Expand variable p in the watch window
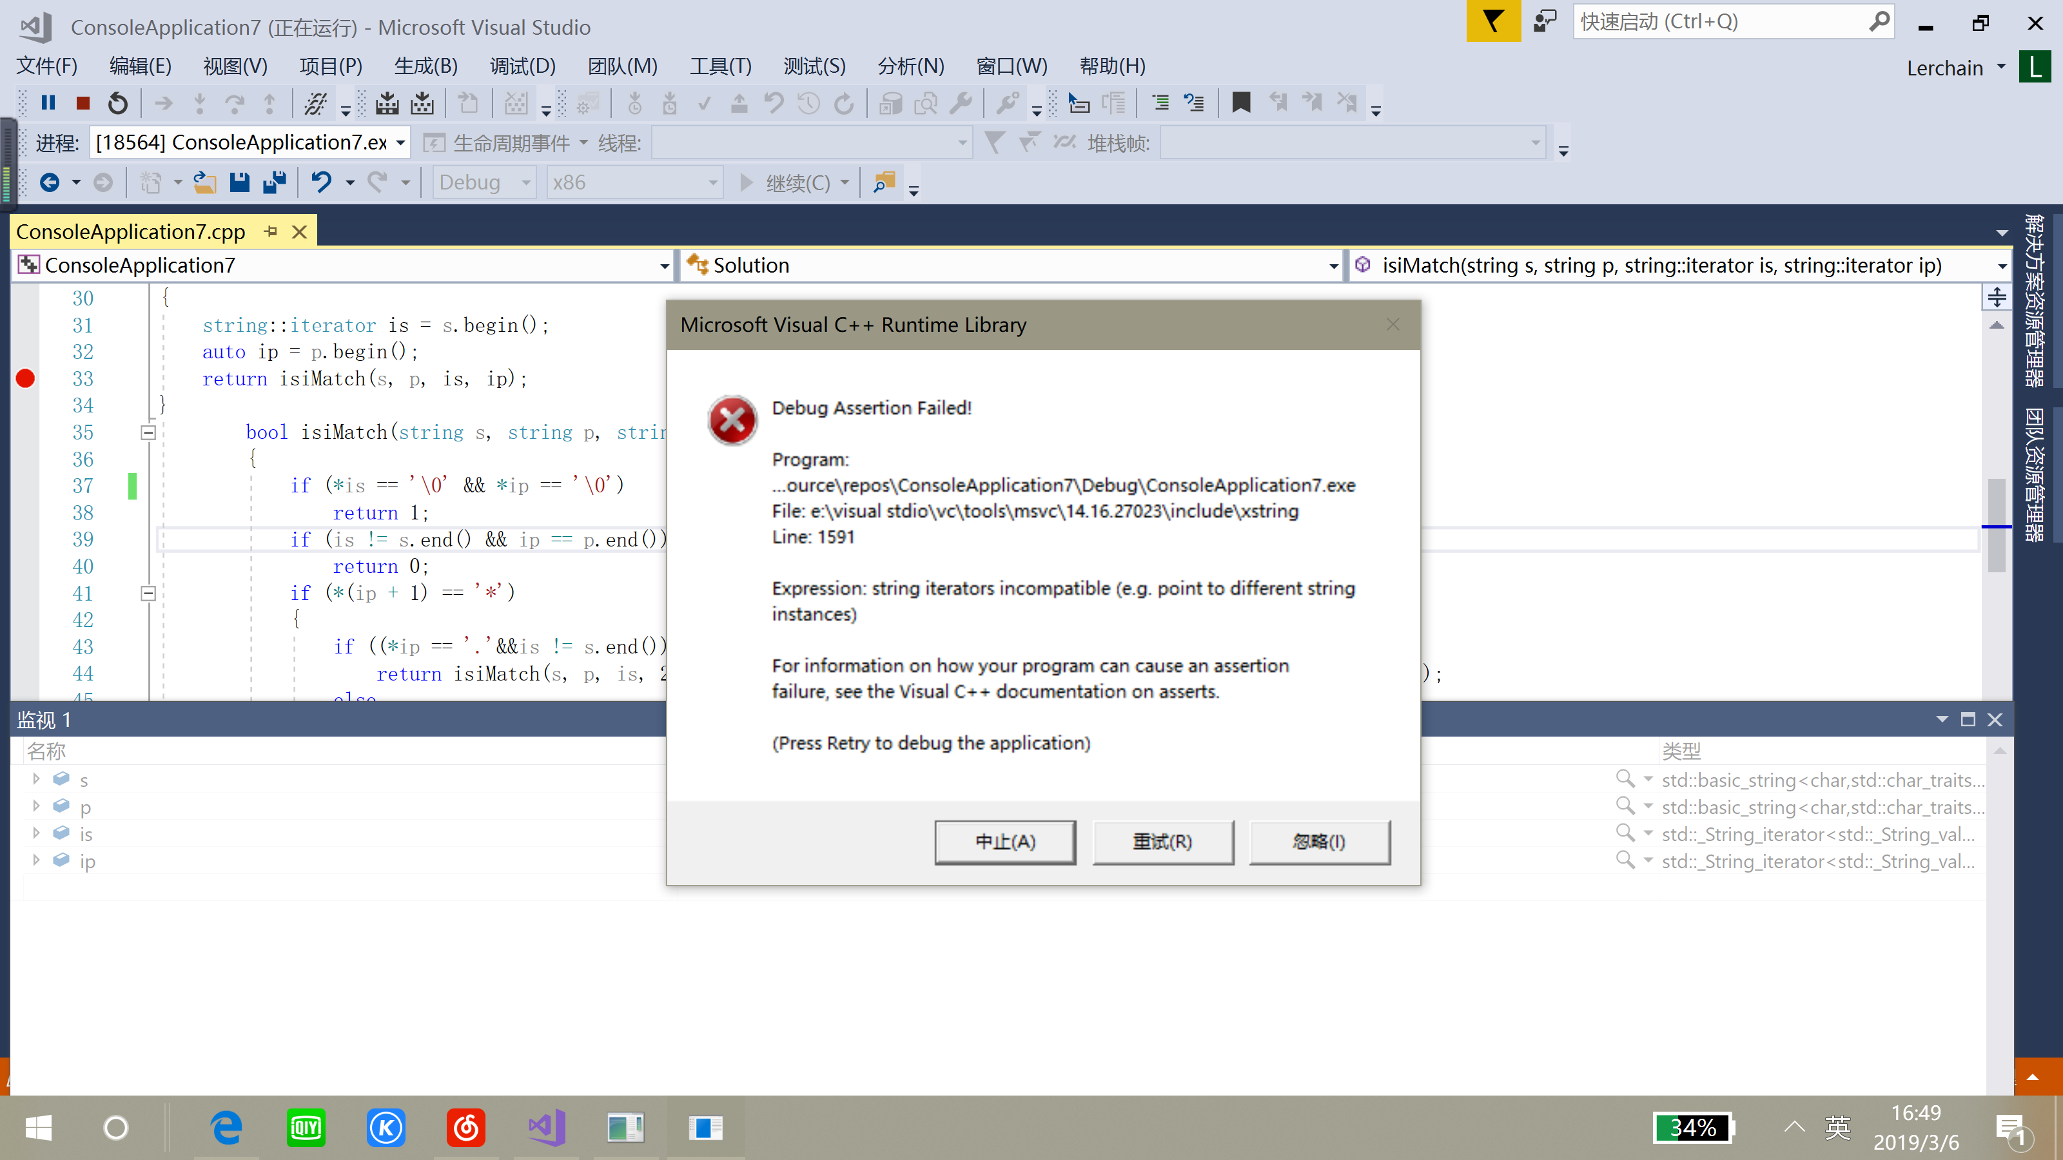Screen dimensions: 2063x1160 (x=36, y=806)
